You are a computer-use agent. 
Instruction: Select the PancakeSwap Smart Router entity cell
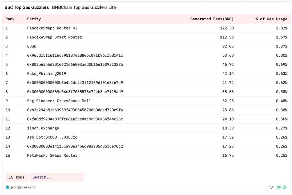(x=54, y=37)
